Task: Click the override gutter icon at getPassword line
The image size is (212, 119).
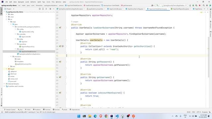Action: 60,62
